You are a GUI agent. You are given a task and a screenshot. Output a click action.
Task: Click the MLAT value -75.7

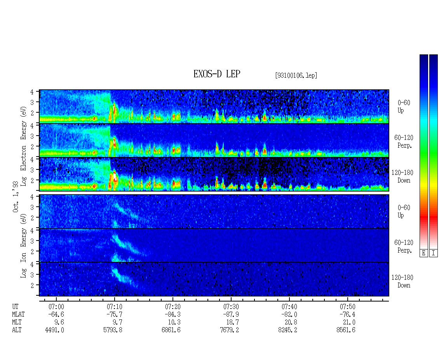point(114,314)
